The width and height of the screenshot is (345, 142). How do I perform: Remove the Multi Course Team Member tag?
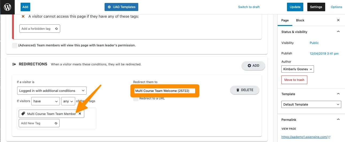pos(80,114)
